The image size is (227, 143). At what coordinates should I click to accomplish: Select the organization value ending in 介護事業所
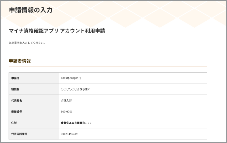[76, 89]
